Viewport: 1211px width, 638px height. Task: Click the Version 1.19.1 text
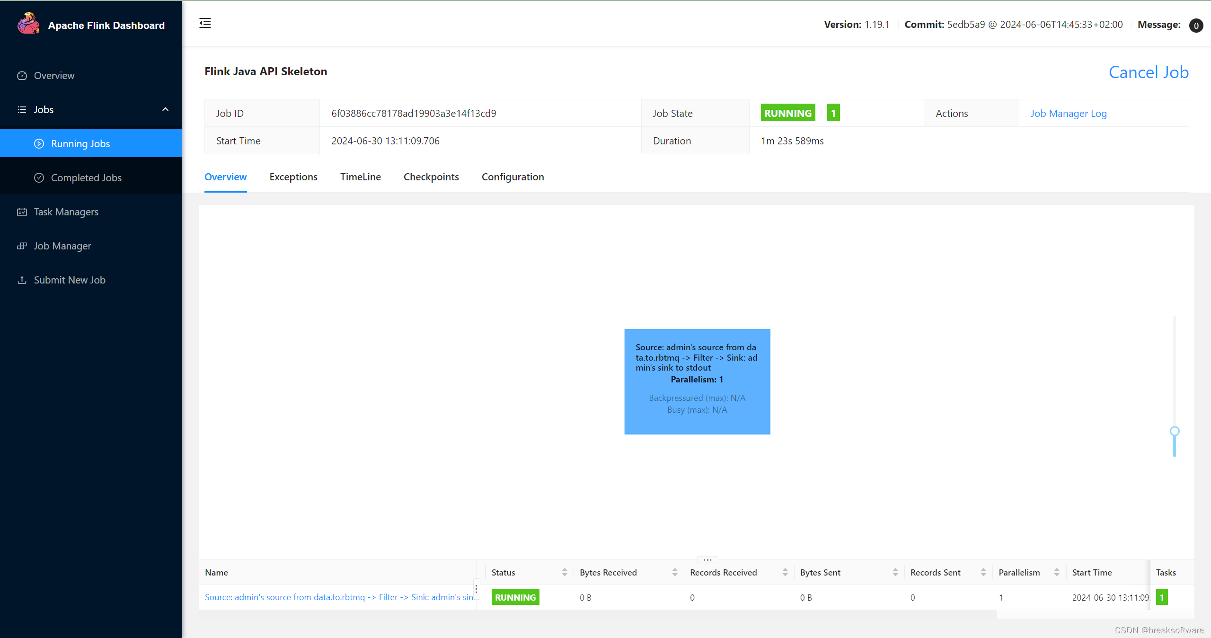pyautogui.click(x=857, y=25)
